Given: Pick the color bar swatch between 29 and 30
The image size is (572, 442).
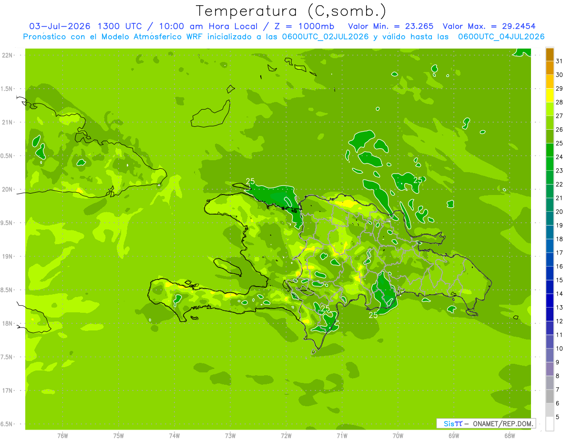Looking at the screenshot, I should 550,82.
